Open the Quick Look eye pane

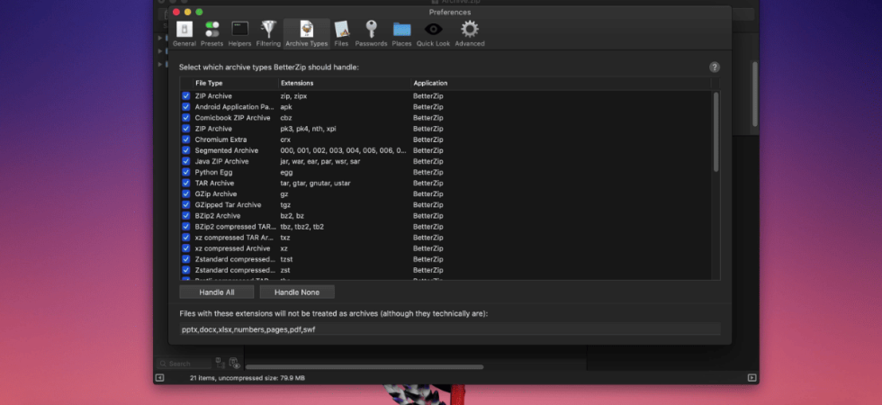[433, 34]
